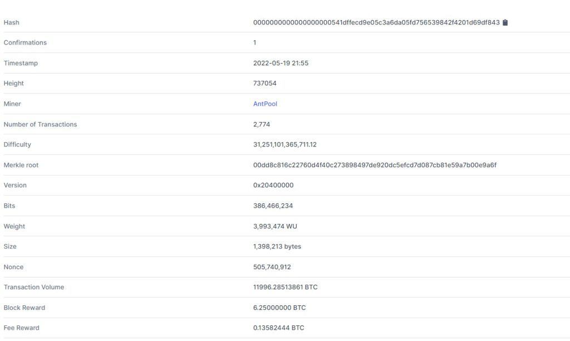This screenshot has height=341, width=570.
Task: Click the Timestamp value 2022-05-19 21:55
Action: point(281,64)
